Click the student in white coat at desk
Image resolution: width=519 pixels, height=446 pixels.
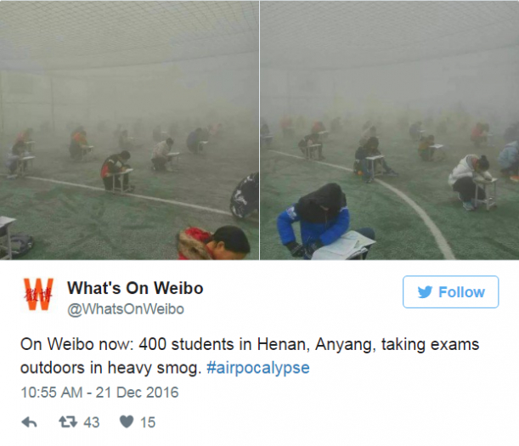coord(468,180)
